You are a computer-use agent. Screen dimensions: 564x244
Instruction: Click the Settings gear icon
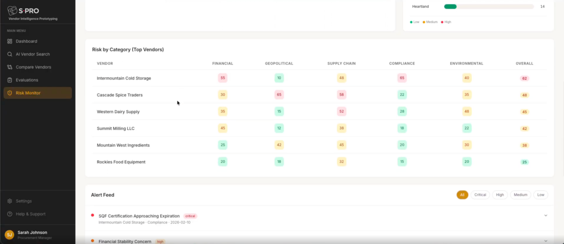point(10,201)
